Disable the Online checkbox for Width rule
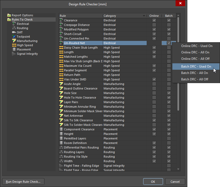This screenshot has height=187, width=220. 154,161
